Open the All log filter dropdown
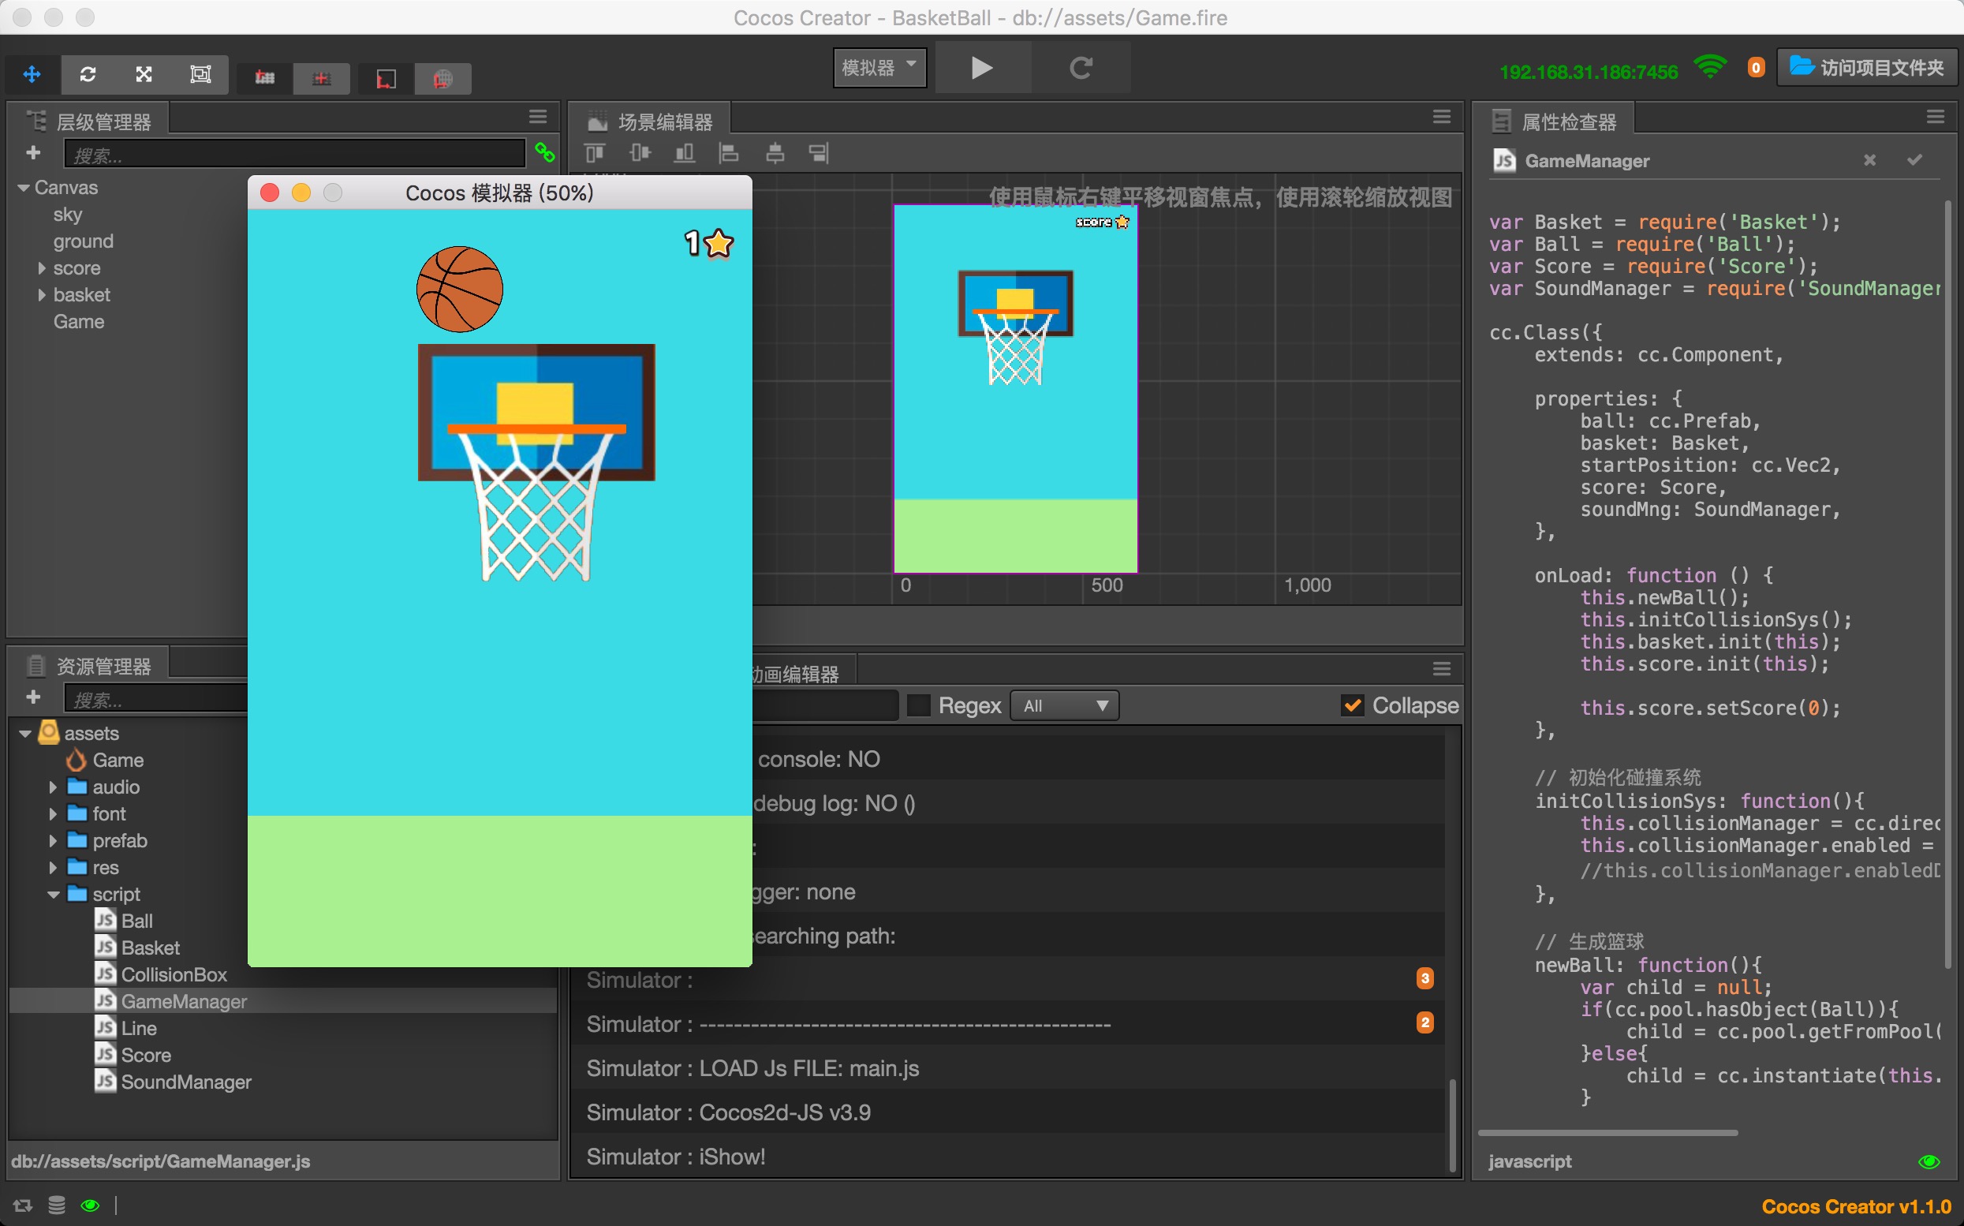This screenshot has width=1964, height=1226. (x=1064, y=705)
